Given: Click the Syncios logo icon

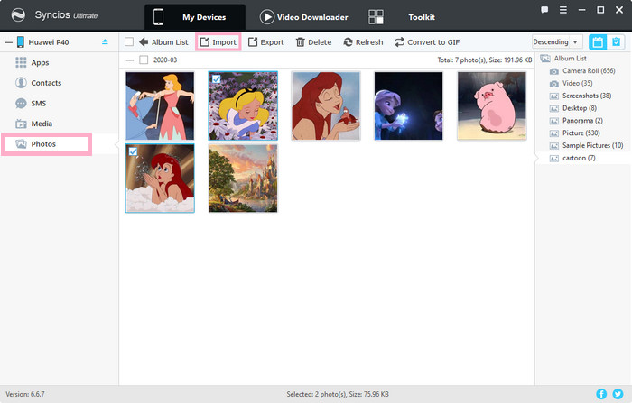Looking at the screenshot, I should 18,15.
